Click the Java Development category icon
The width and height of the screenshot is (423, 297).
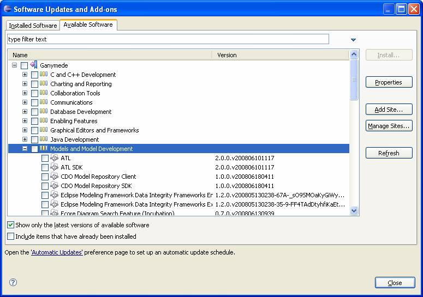[x=44, y=140]
